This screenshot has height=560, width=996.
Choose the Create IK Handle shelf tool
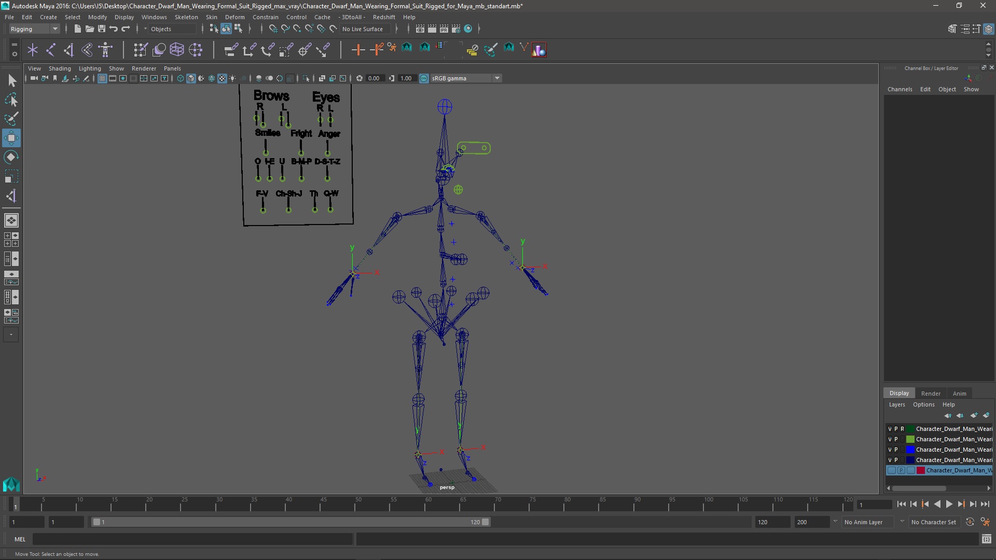[x=69, y=50]
